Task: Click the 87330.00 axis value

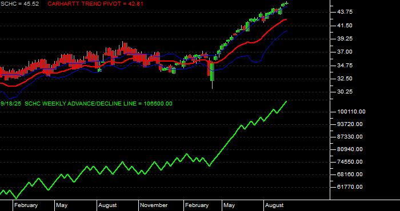Action: click(x=350, y=137)
